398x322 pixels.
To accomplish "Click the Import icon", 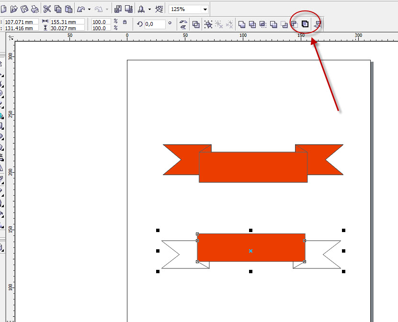I will [118, 9].
